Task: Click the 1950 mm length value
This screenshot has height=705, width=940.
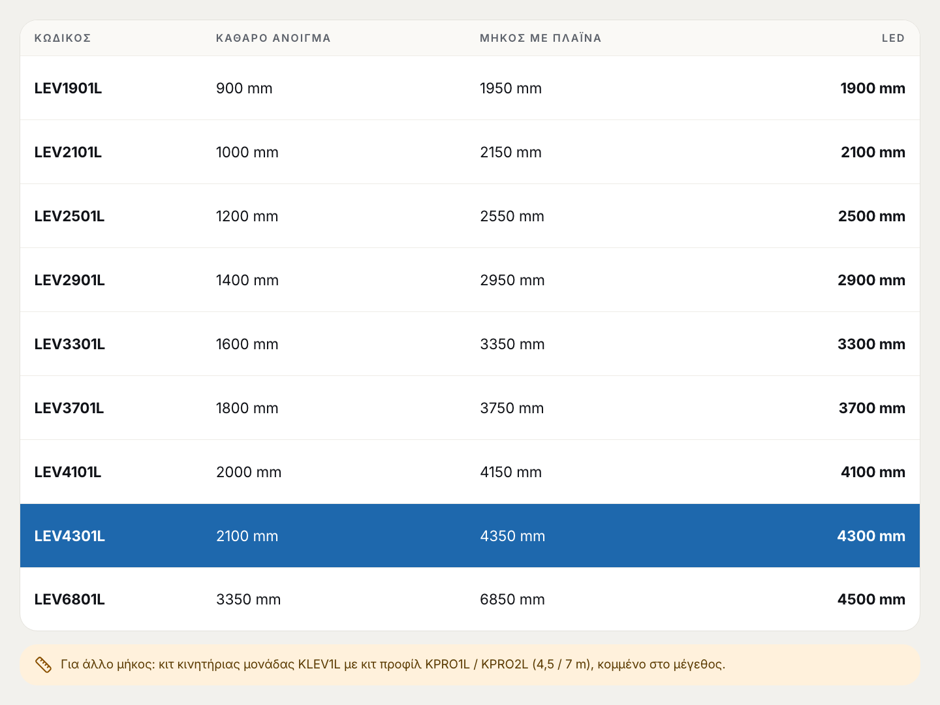Action: coord(511,88)
